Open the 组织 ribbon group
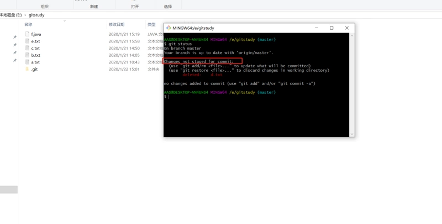 (x=45, y=7)
